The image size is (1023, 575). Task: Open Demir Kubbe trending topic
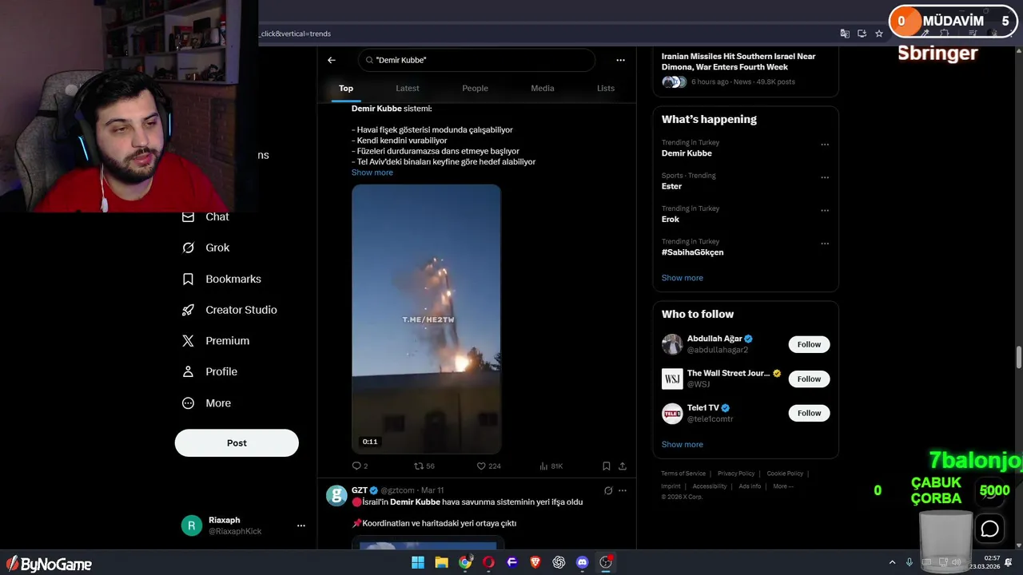(687, 153)
